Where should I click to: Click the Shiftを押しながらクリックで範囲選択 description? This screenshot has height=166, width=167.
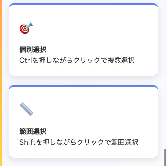[x=79, y=142]
